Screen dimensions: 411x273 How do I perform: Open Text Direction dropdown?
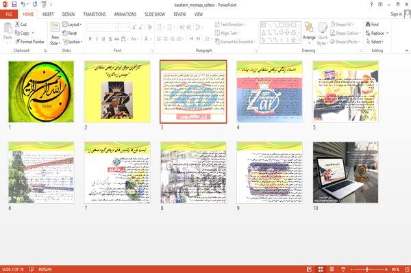coord(230,25)
